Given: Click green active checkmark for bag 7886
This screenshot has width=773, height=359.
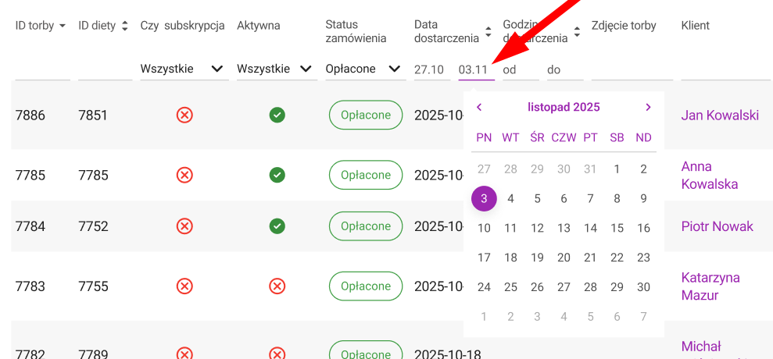Looking at the screenshot, I should pyautogui.click(x=277, y=116).
